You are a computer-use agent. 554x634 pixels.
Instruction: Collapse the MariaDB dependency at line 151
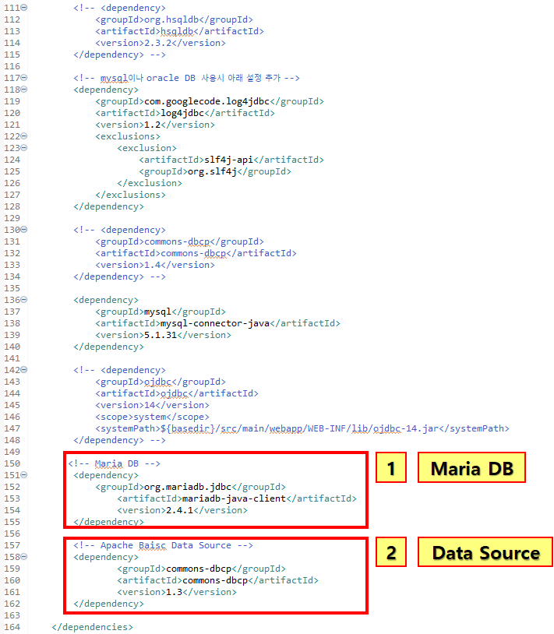point(24,474)
